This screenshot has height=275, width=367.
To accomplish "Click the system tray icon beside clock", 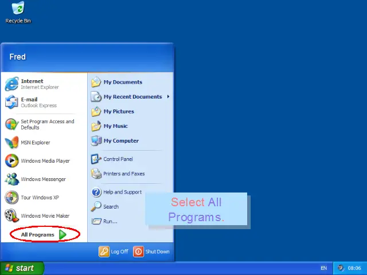I will (x=341, y=268).
